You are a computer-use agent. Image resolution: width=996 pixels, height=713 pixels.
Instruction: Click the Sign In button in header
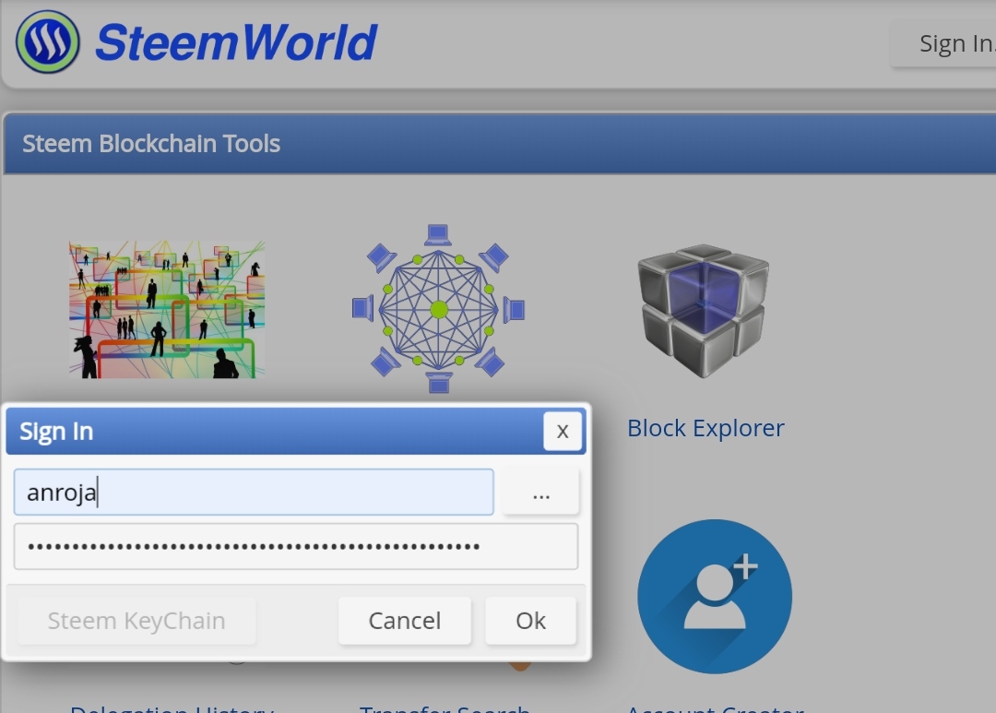(943, 43)
